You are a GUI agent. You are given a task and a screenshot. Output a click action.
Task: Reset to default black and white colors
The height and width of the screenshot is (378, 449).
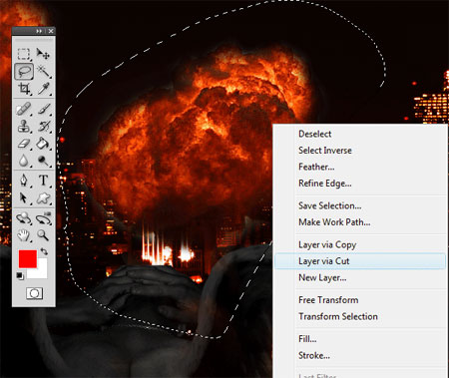[x=20, y=275]
